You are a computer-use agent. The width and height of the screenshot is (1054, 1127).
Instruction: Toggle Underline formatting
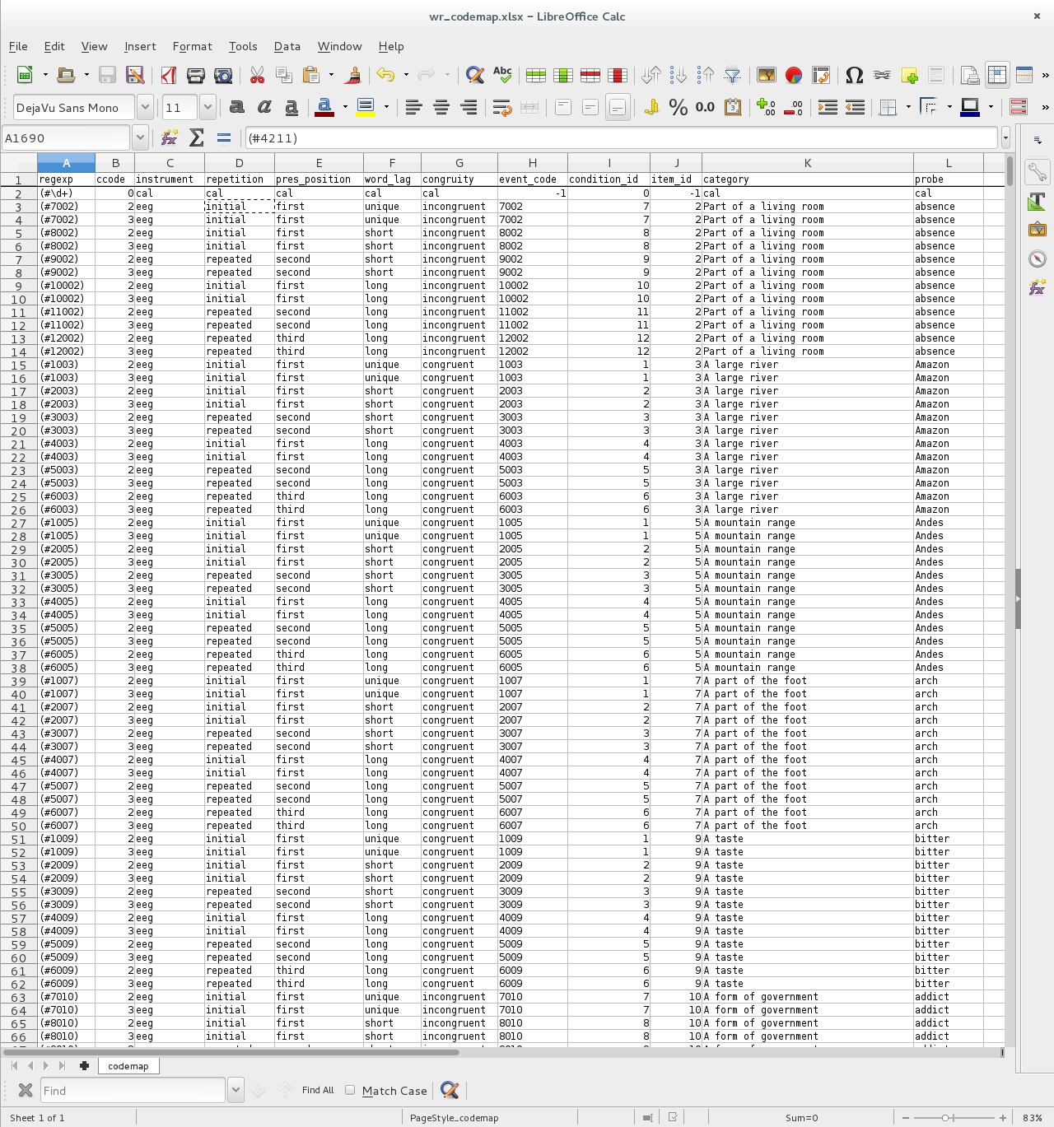pos(291,107)
